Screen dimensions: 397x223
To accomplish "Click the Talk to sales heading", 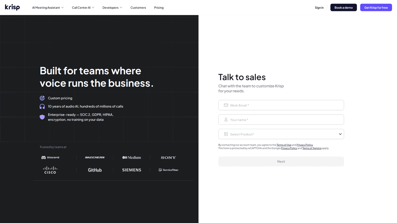I will [x=242, y=77].
